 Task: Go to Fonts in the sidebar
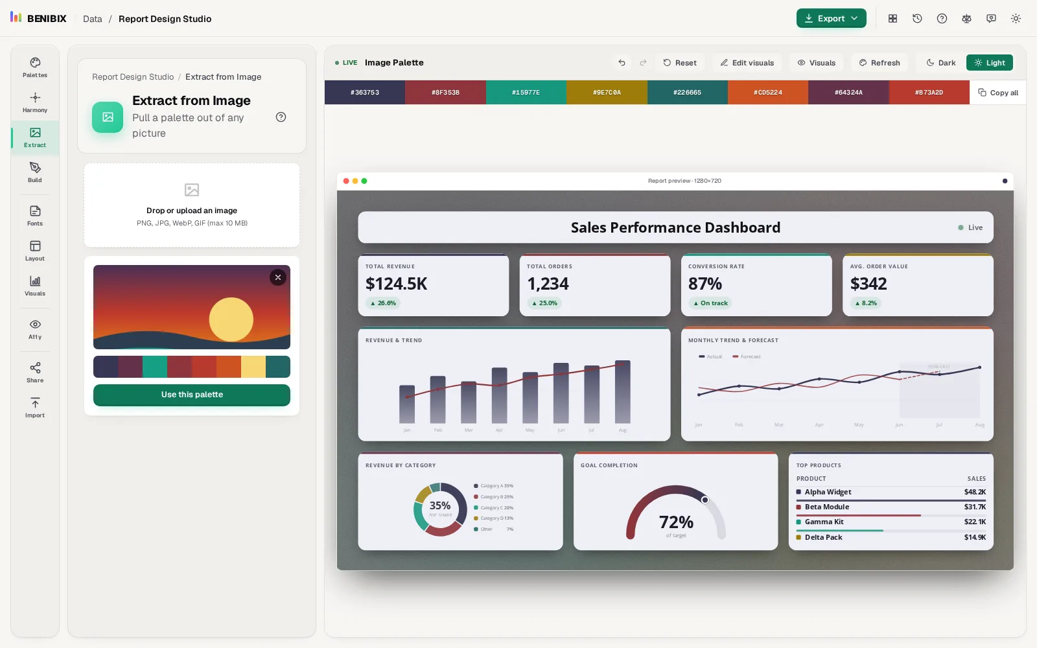[x=35, y=216]
